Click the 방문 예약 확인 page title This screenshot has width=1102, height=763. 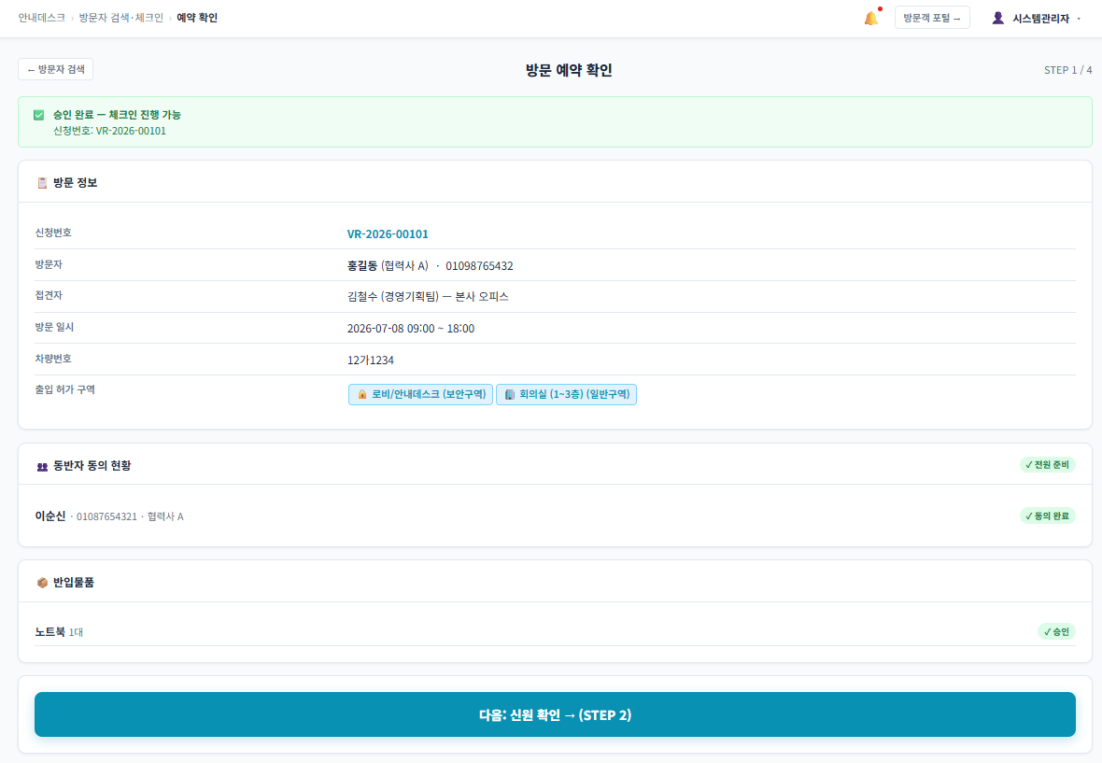point(570,69)
